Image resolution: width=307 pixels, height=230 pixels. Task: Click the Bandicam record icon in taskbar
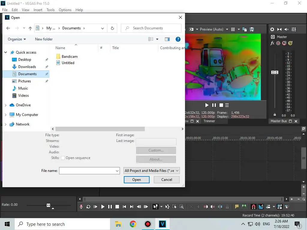(x=148, y=224)
